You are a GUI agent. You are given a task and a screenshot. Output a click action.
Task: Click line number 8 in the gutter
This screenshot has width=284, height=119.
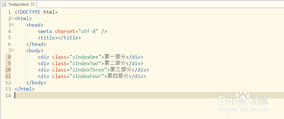tap(9, 57)
